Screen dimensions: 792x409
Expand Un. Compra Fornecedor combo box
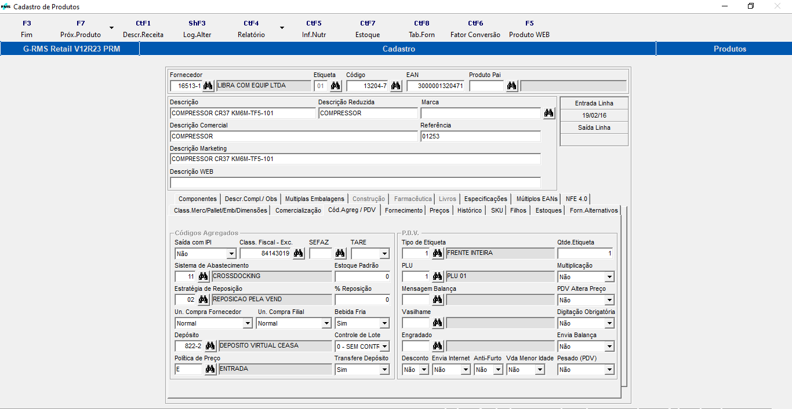(248, 323)
